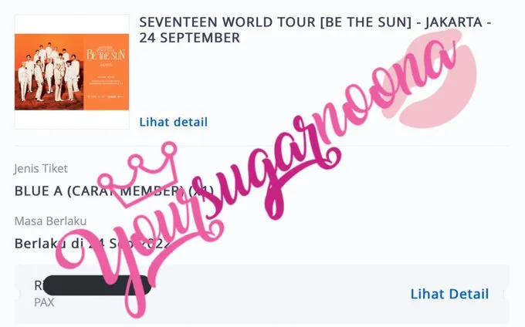Select the SEVENTEEN WORLD TOUR event title

tap(315, 30)
